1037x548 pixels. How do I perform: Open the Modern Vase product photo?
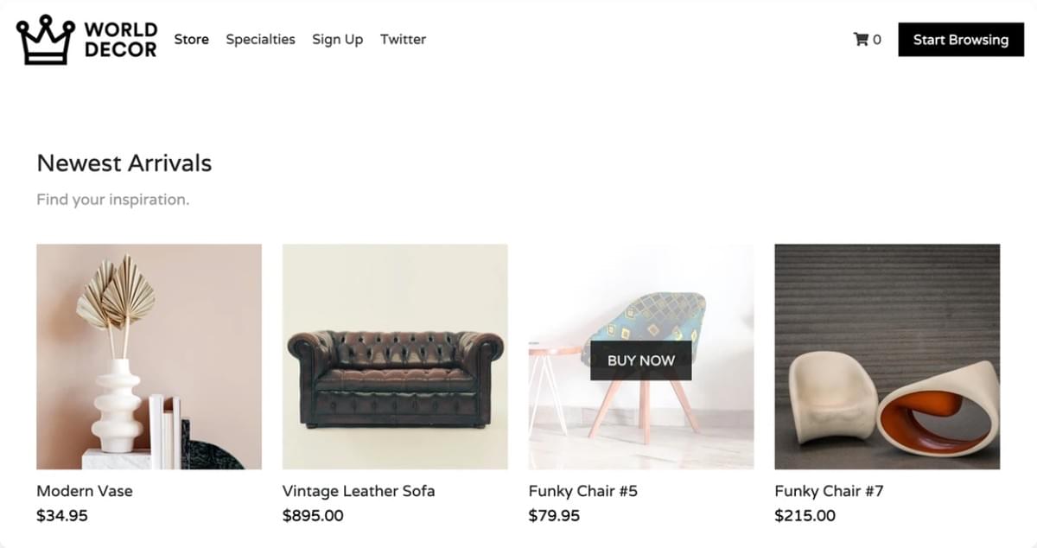(148, 357)
